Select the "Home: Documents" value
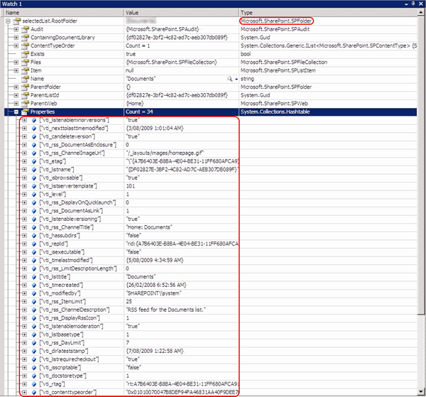Viewport: 426px width, 397px height. pos(149,227)
